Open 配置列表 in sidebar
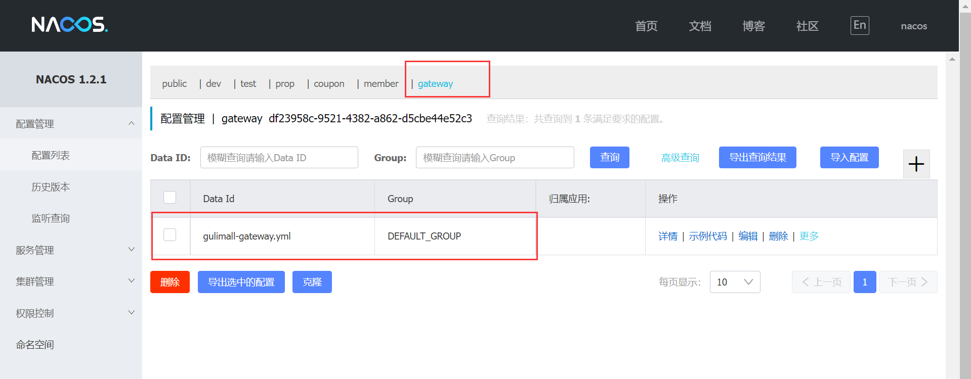971x379 pixels. (51, 155)
